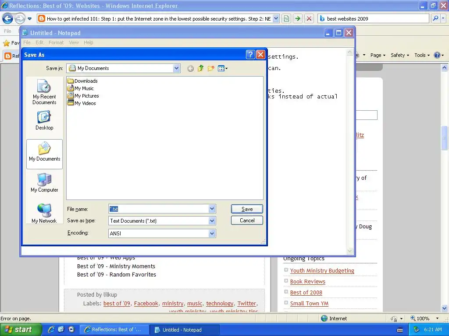Screen dimensions: 449x336
Task: Click IE Favorites star icon
Action: coord(6,43)
